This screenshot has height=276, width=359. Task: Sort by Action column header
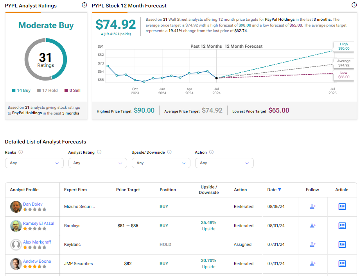[241, 190]
